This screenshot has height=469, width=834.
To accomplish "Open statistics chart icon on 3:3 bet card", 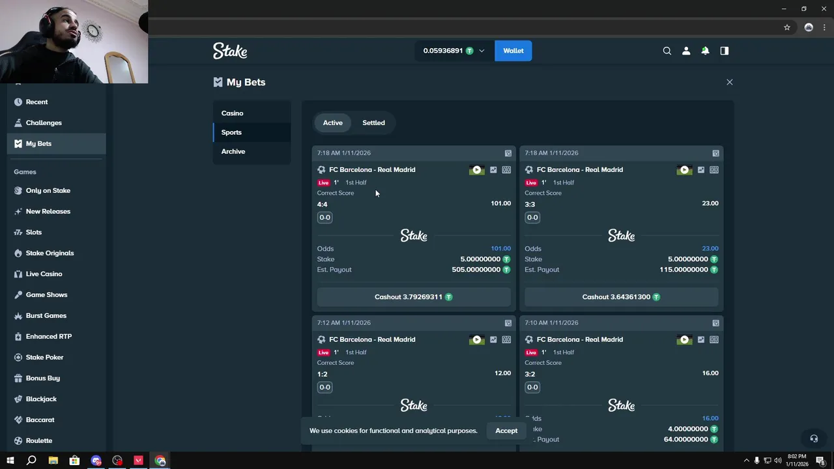I will coord(700,170).
